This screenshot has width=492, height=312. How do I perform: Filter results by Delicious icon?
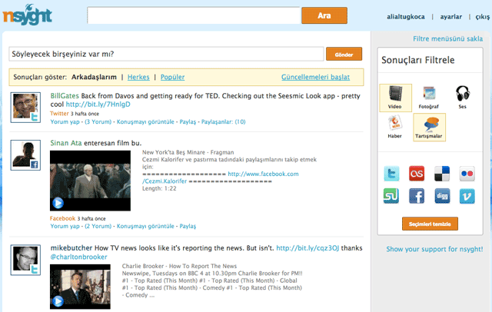pyautogui.click(x=442, y=174)
